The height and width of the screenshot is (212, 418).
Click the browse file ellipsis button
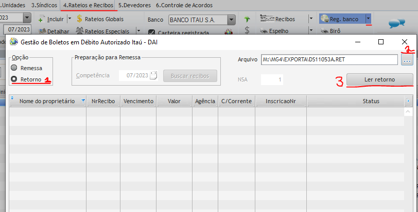pos(407,60)
